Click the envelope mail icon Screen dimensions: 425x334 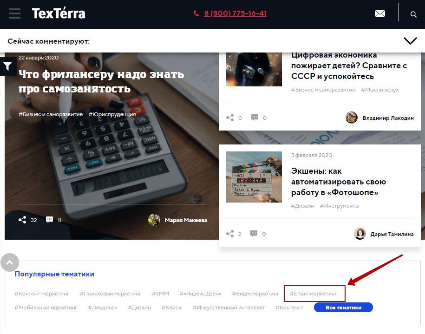(x=380, y=13)
